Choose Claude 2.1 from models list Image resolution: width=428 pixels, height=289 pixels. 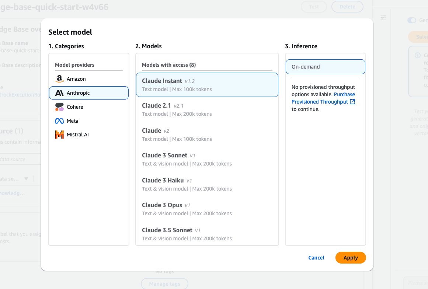pos(207,109)
